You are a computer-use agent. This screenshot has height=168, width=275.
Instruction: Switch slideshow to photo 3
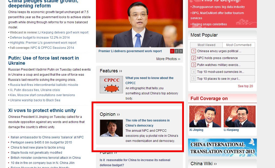point(181,51)
